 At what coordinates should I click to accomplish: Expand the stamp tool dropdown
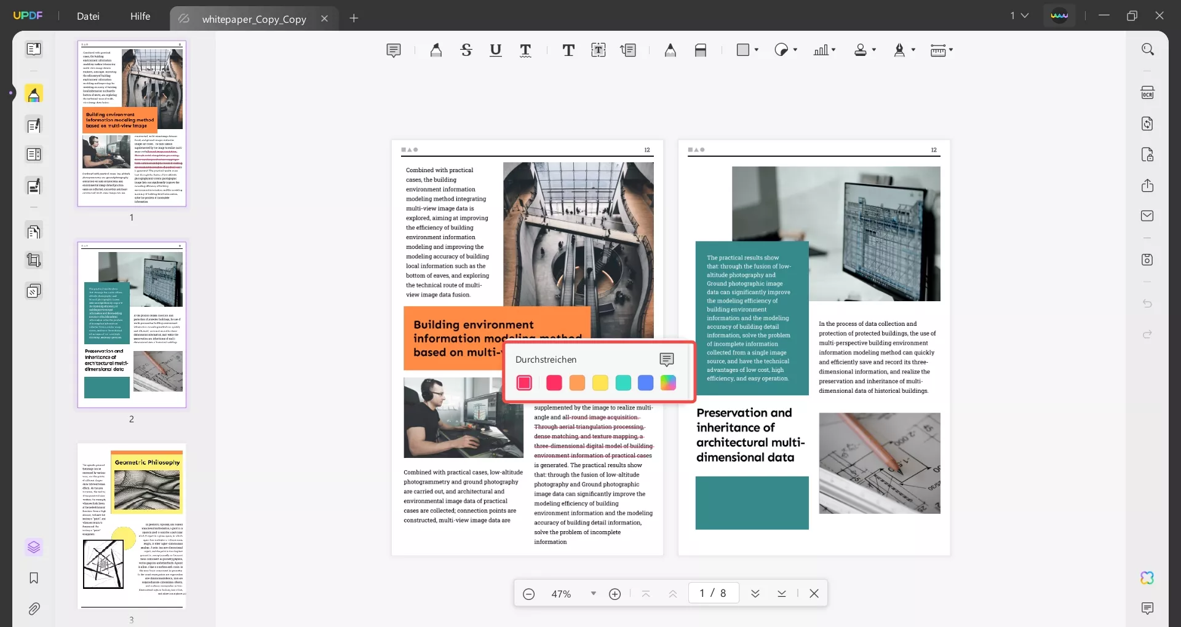pyautogui.click(x=873, y=50)
